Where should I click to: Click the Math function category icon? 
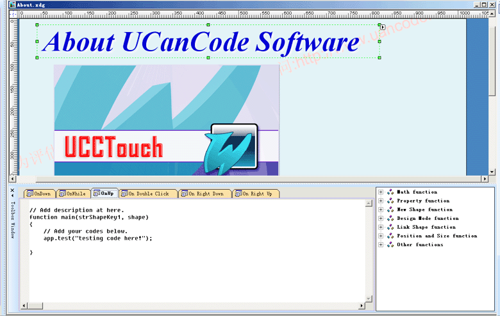pos(390,192)
